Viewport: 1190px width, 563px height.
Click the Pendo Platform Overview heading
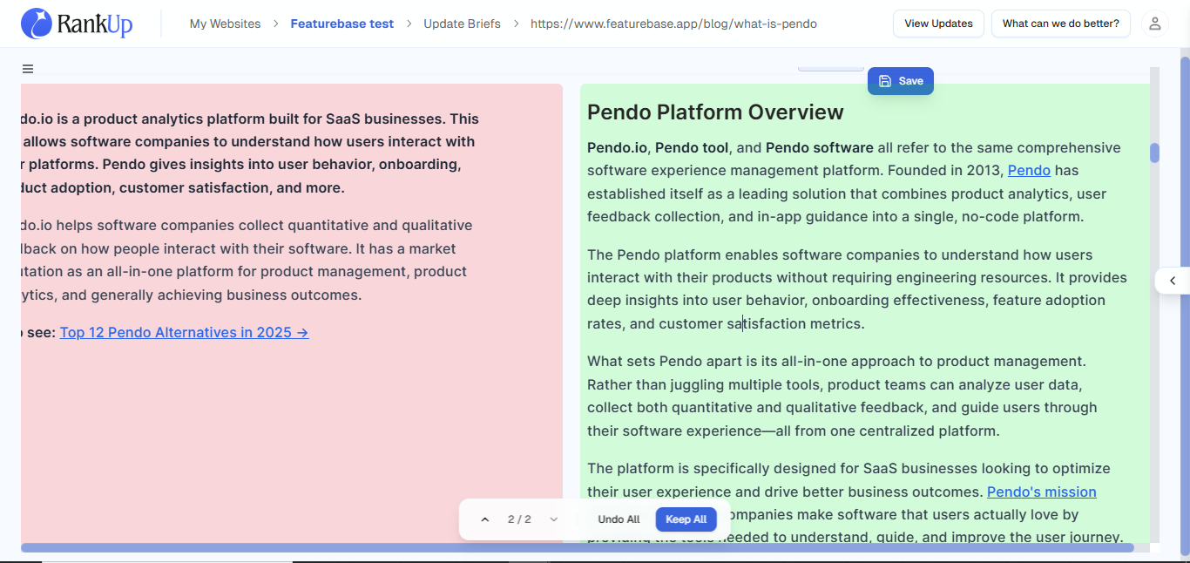coord(715,112)
